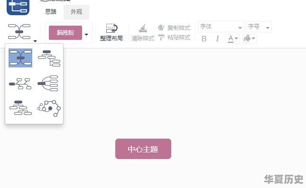Select the celestial circular layout template
The height and width of the screenshot is (188, 306).
click(49, 108)
